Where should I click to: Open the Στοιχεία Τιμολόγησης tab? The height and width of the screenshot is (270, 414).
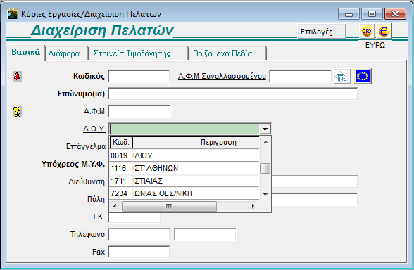(x=138, y=53)
